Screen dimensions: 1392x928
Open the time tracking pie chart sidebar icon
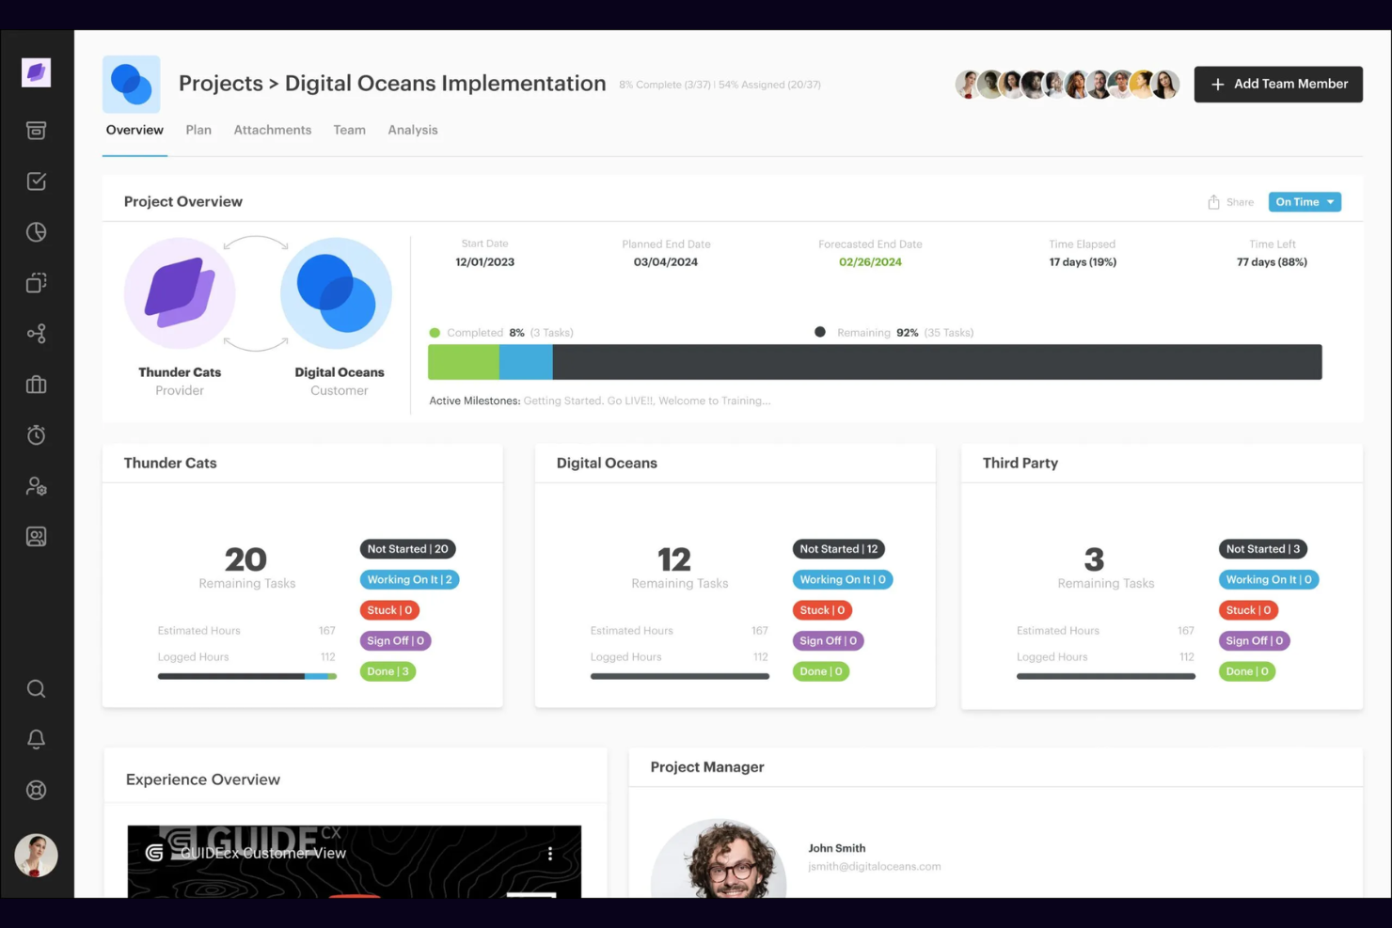(36, 232)
